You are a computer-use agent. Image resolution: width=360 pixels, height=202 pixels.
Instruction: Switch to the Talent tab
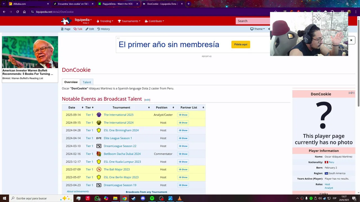click(87, 82)
